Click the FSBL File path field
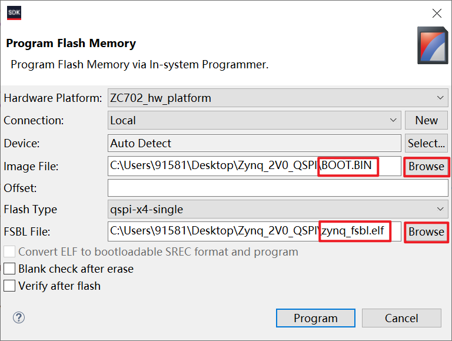This screenshot has width=452, height=341. [254, 231]
